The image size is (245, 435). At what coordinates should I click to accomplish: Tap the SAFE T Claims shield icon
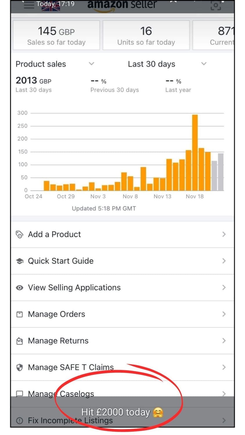(19, 367)
